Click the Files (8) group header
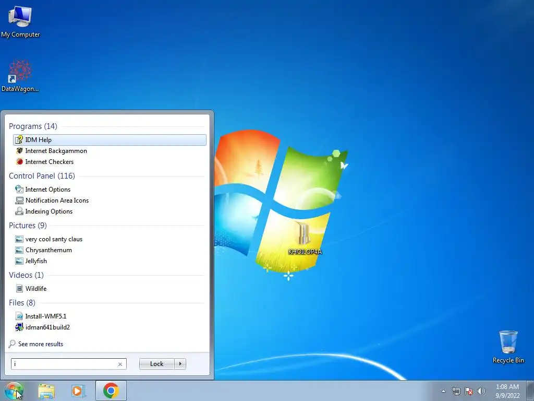534x401 pixels. click(22, 302)
